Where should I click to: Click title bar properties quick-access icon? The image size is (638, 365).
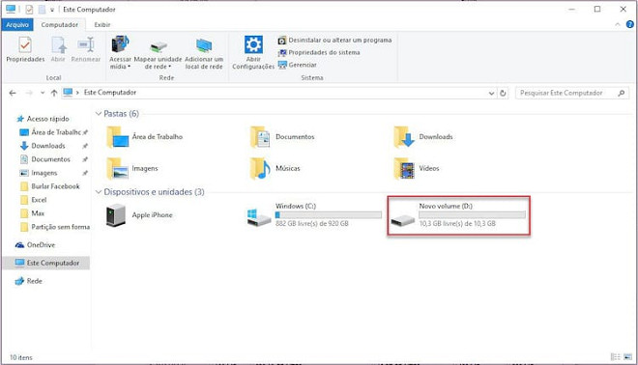coord(29,10)
